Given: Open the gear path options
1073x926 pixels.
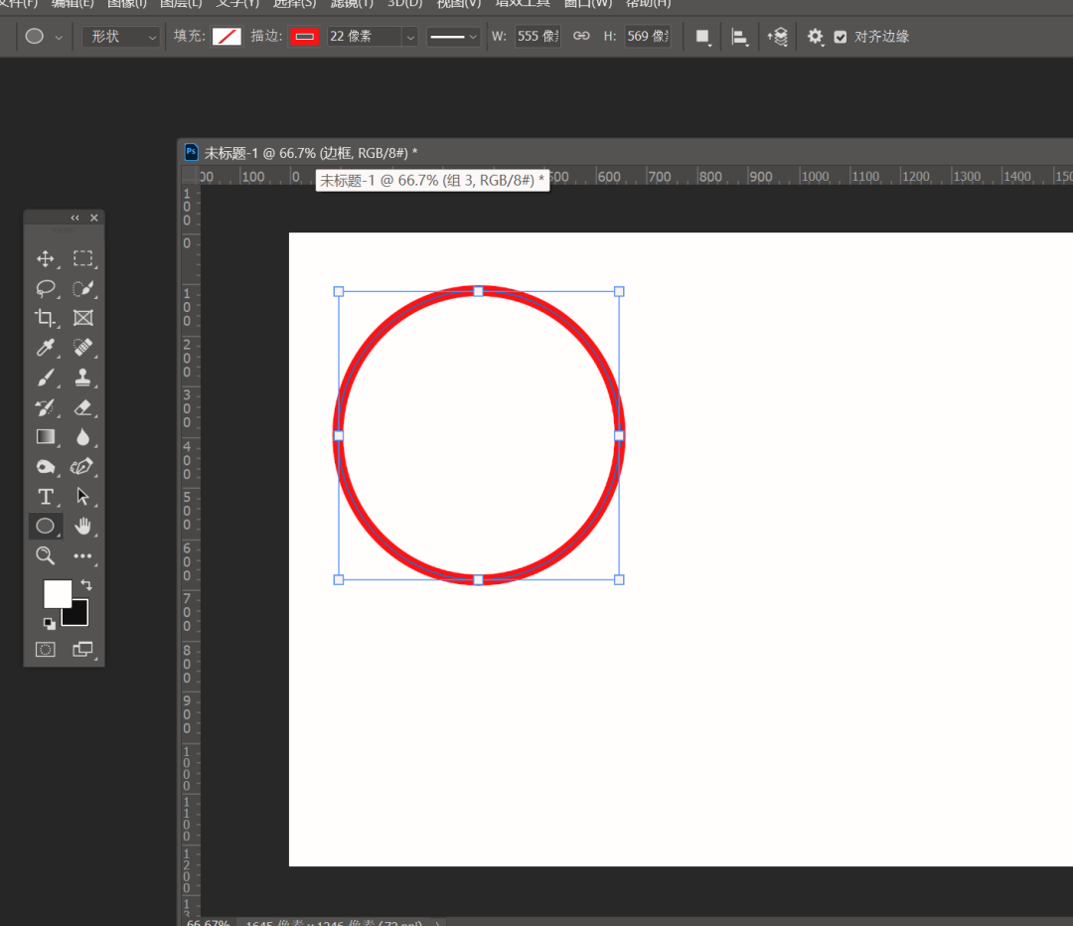Looking at the screenshot, I should pyautogui.click(x=815, y=37).
